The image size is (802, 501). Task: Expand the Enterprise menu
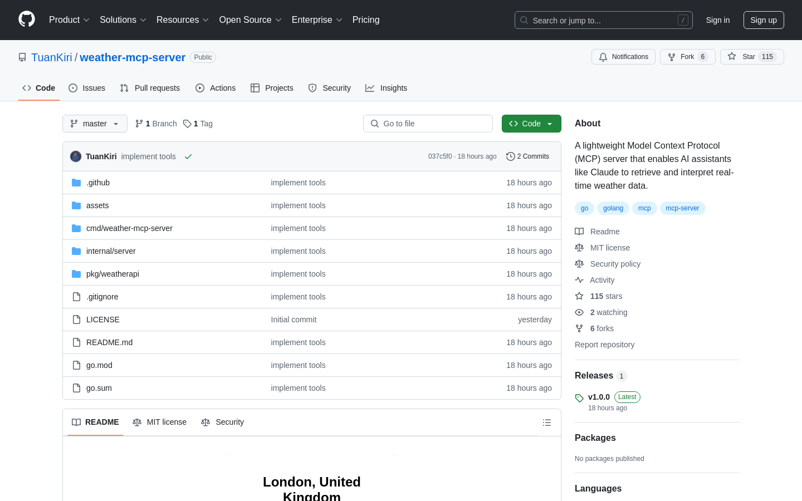pos(317,20)
